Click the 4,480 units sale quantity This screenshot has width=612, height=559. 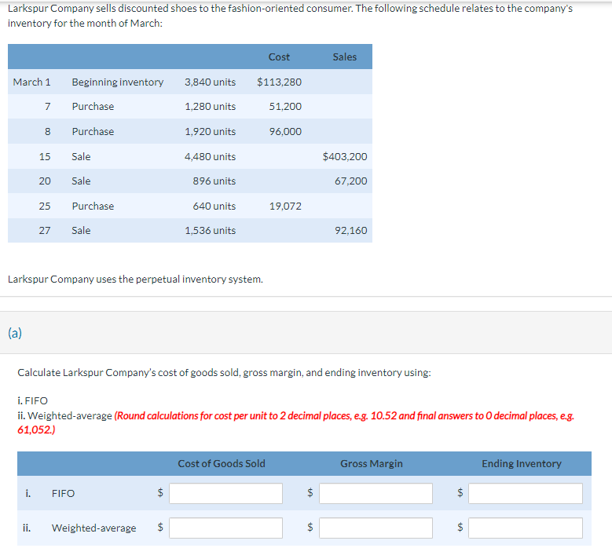click(210, 156)
